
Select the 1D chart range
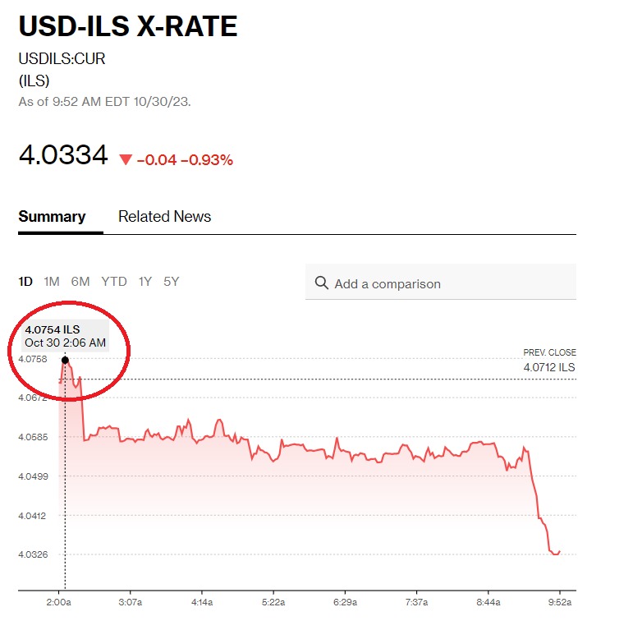point(25,282)
